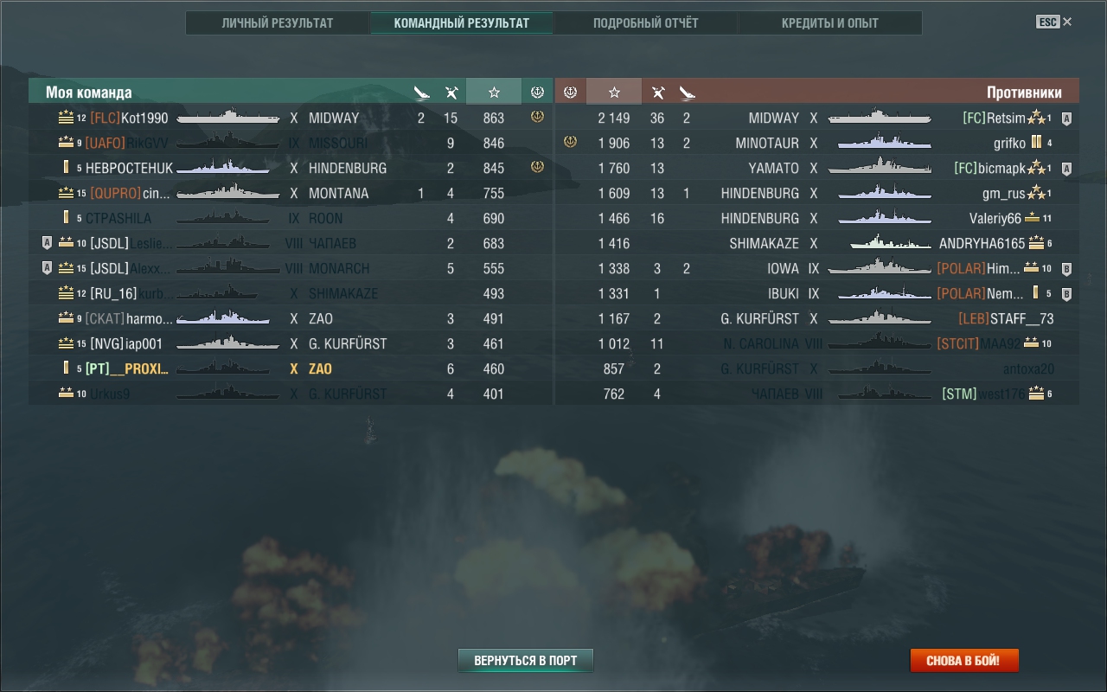Open the Кредиты и опыт tab

coord(829,23)
